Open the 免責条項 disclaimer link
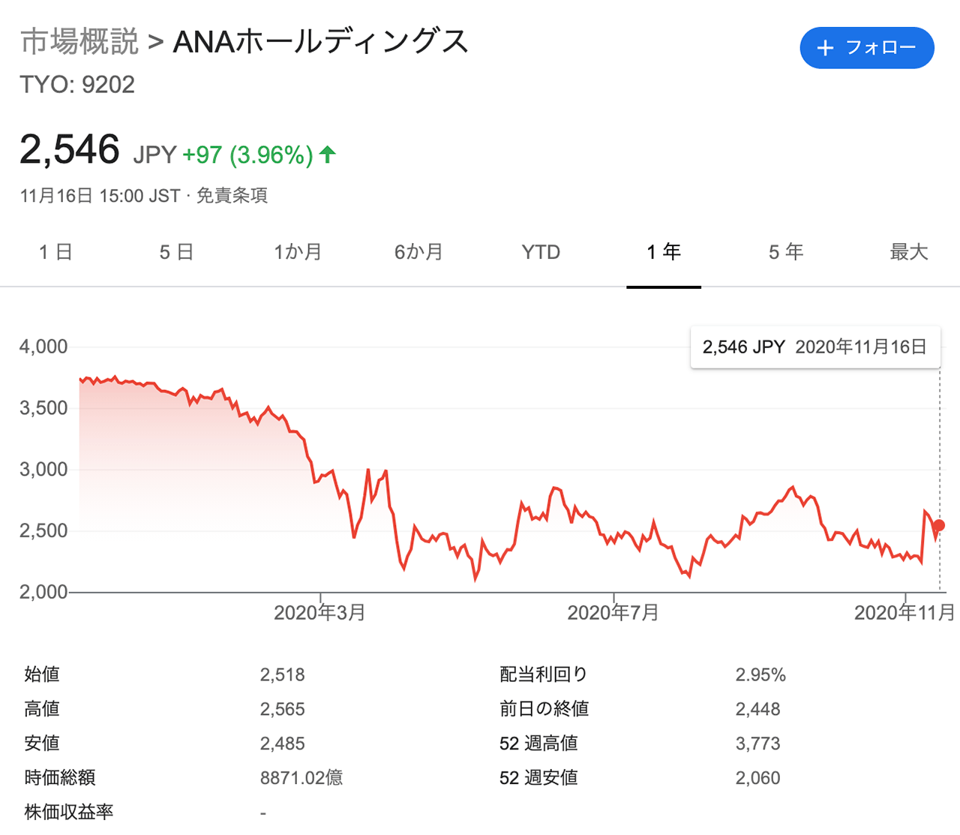Screen dimensions: 960x835 pos(232,196)
